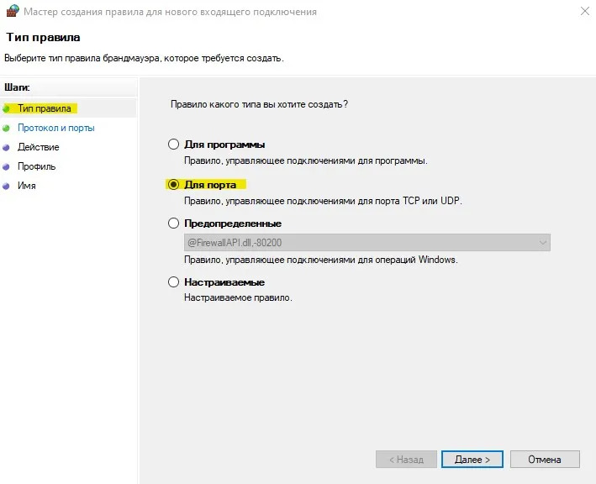The image size is (596, 484).
Task: Select the Настраиваемые radio button
Action: [174, 282]
